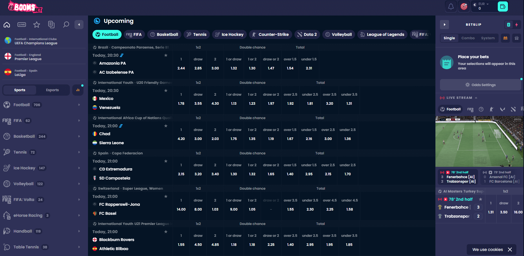Select Fenerbahce vs Trabzonspor stream card
The image size is (524, 256).
tap(458, 177)
